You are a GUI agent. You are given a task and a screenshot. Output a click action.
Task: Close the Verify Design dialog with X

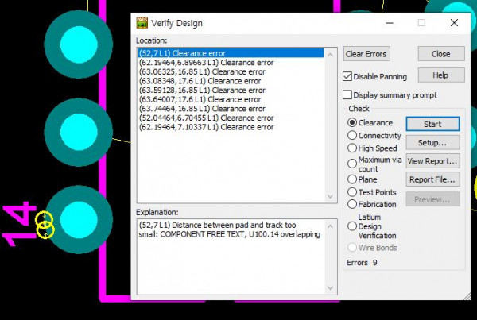coord(452,23)
